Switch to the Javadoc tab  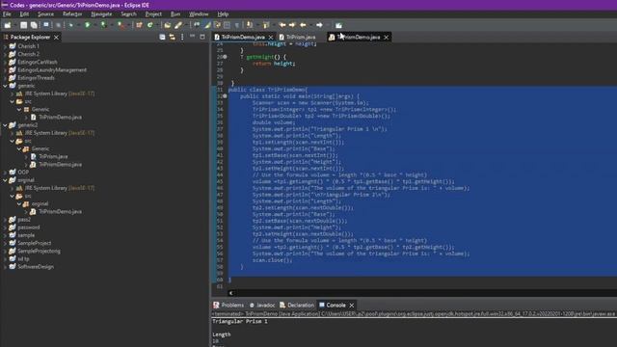262,305
